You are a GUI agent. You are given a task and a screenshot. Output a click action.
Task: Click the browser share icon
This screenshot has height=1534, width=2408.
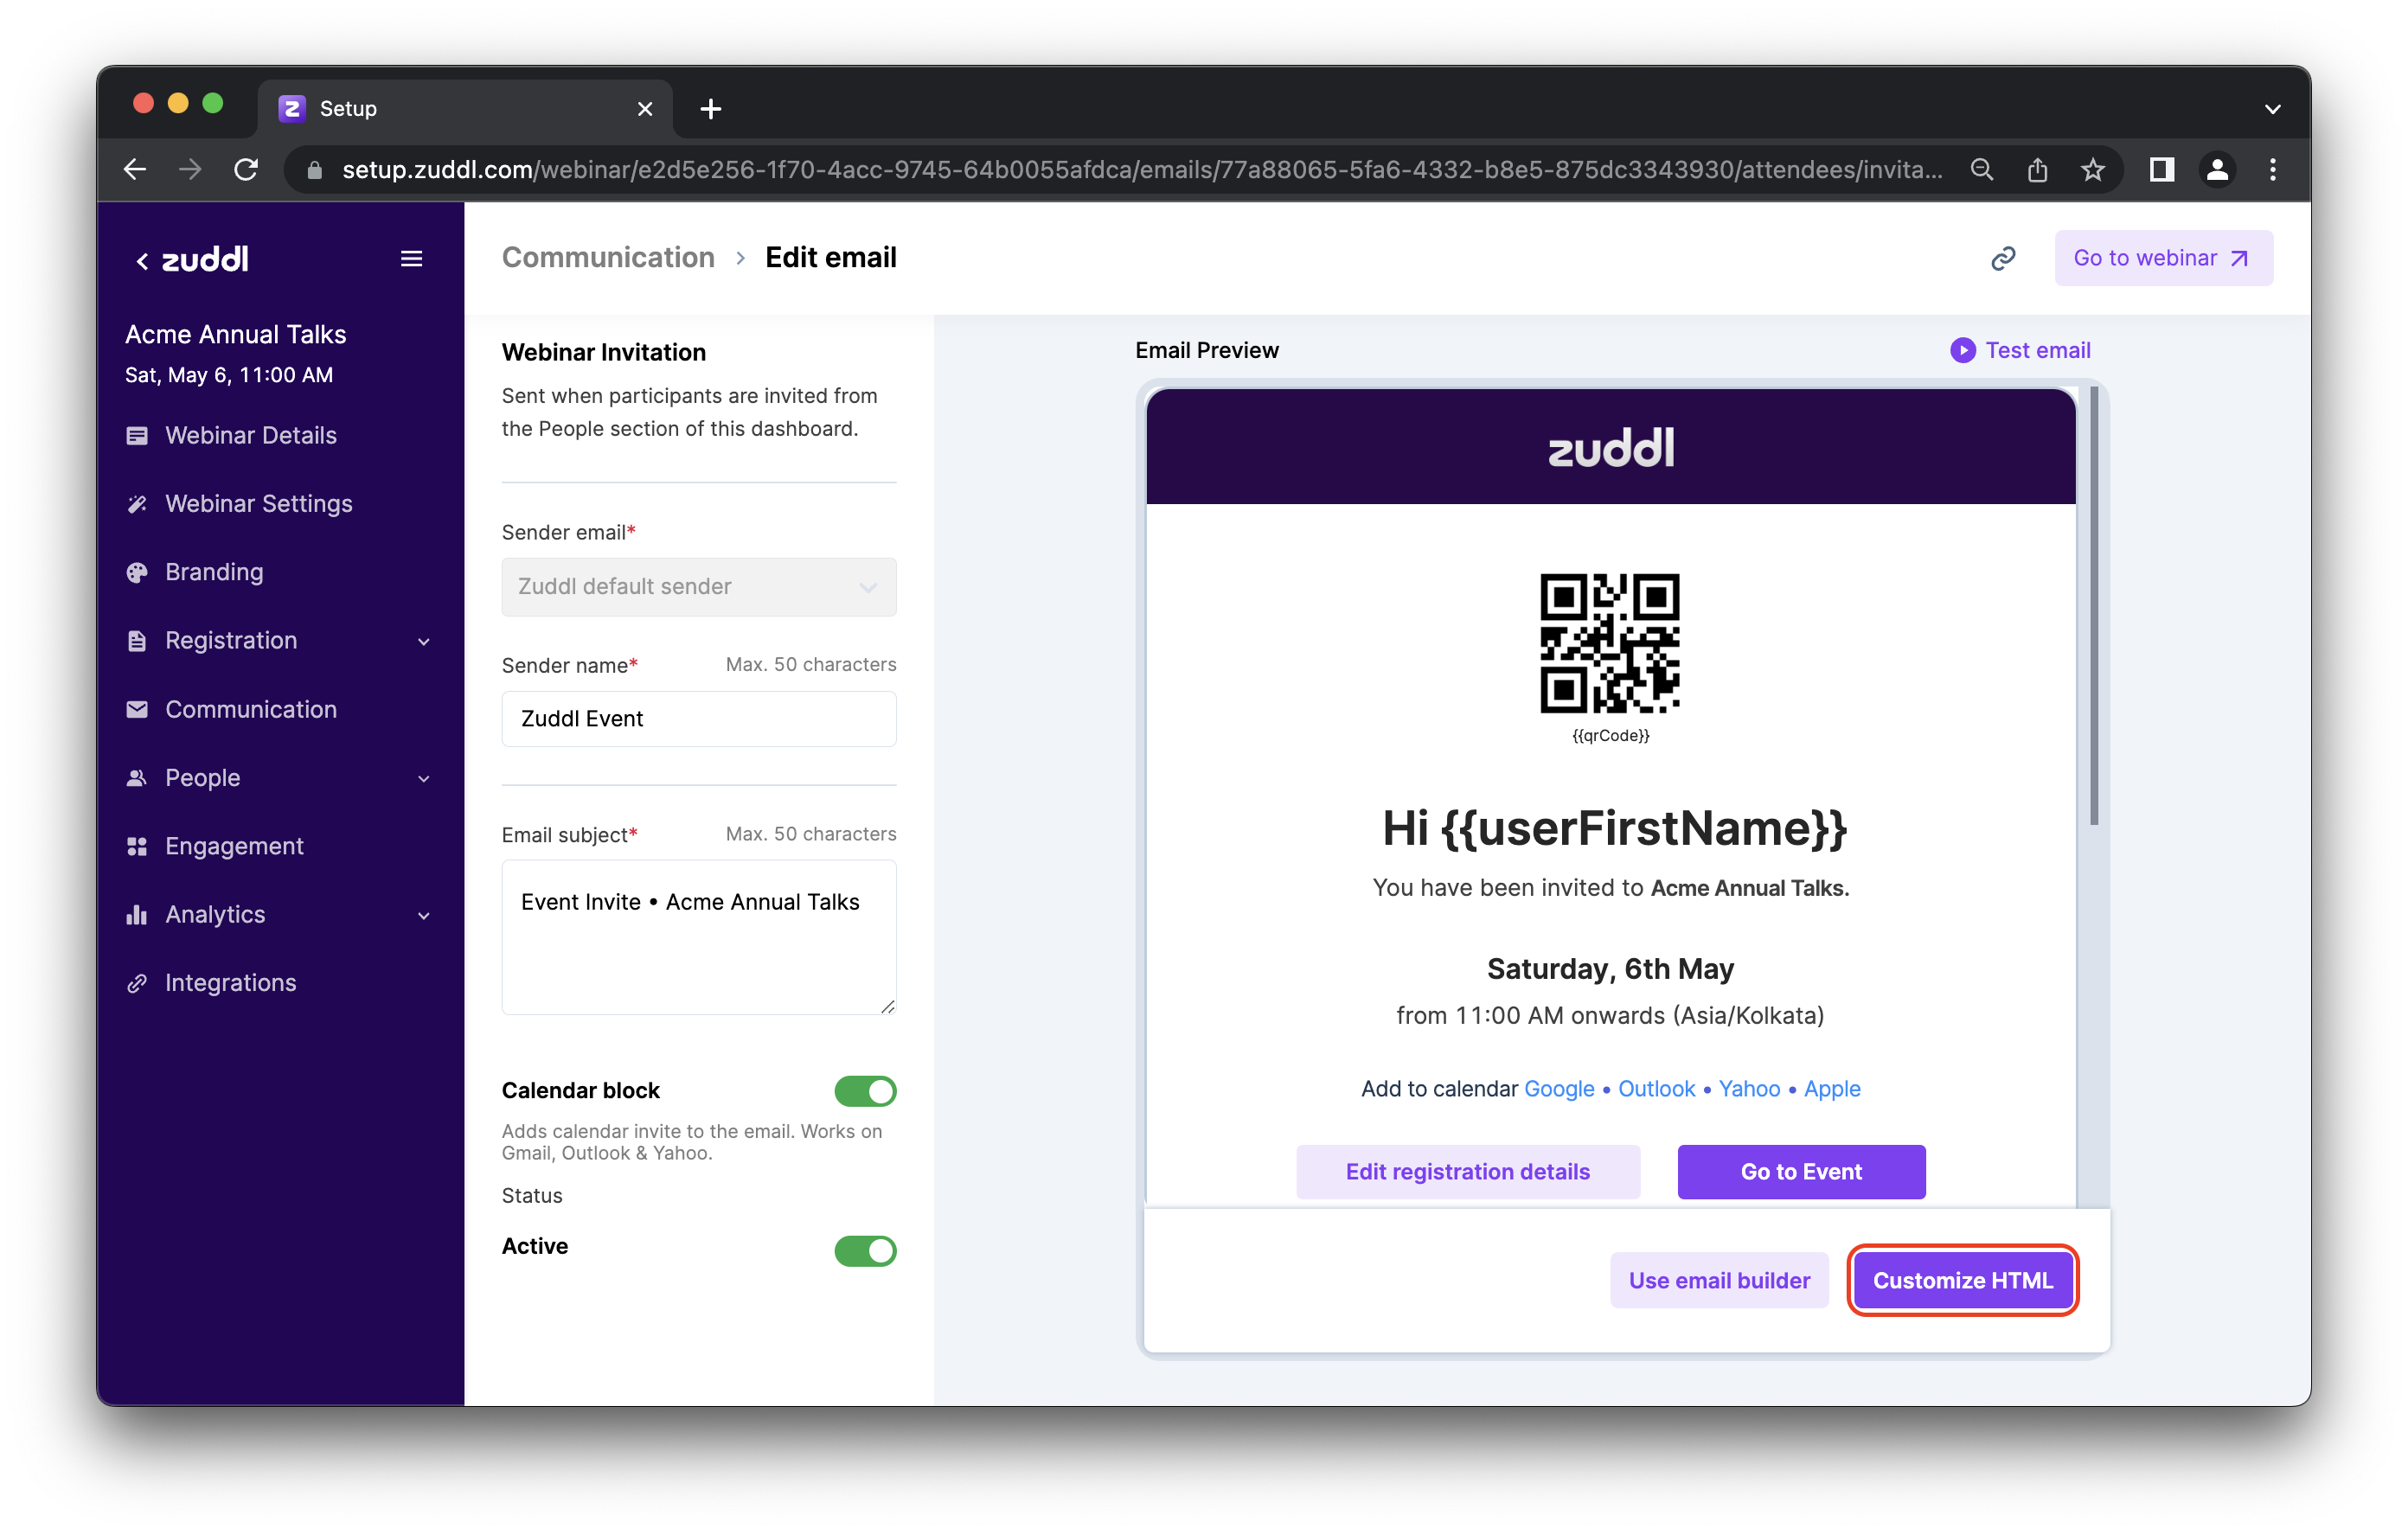pos(2037,170)
